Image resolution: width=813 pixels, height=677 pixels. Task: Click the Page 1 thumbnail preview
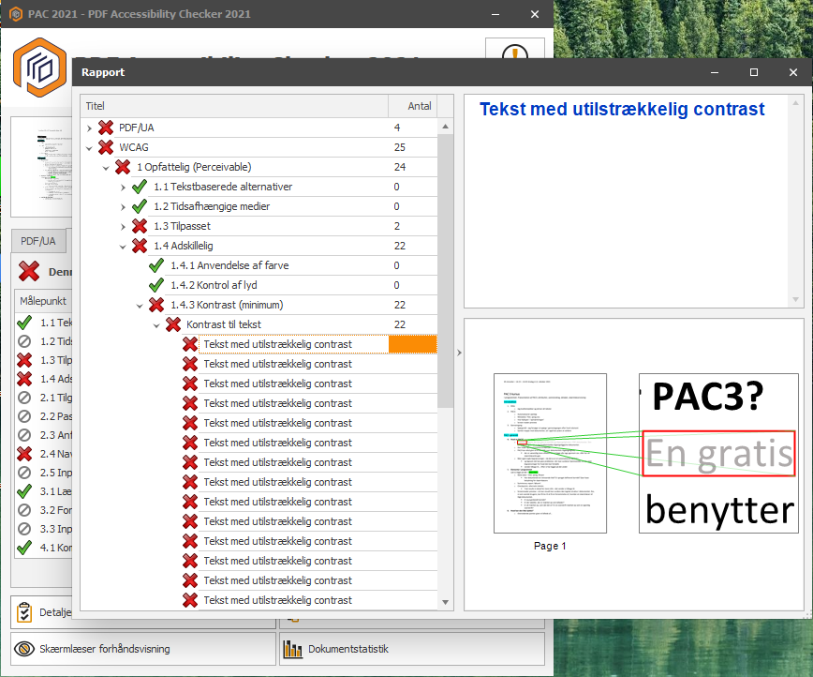point(550,453)
